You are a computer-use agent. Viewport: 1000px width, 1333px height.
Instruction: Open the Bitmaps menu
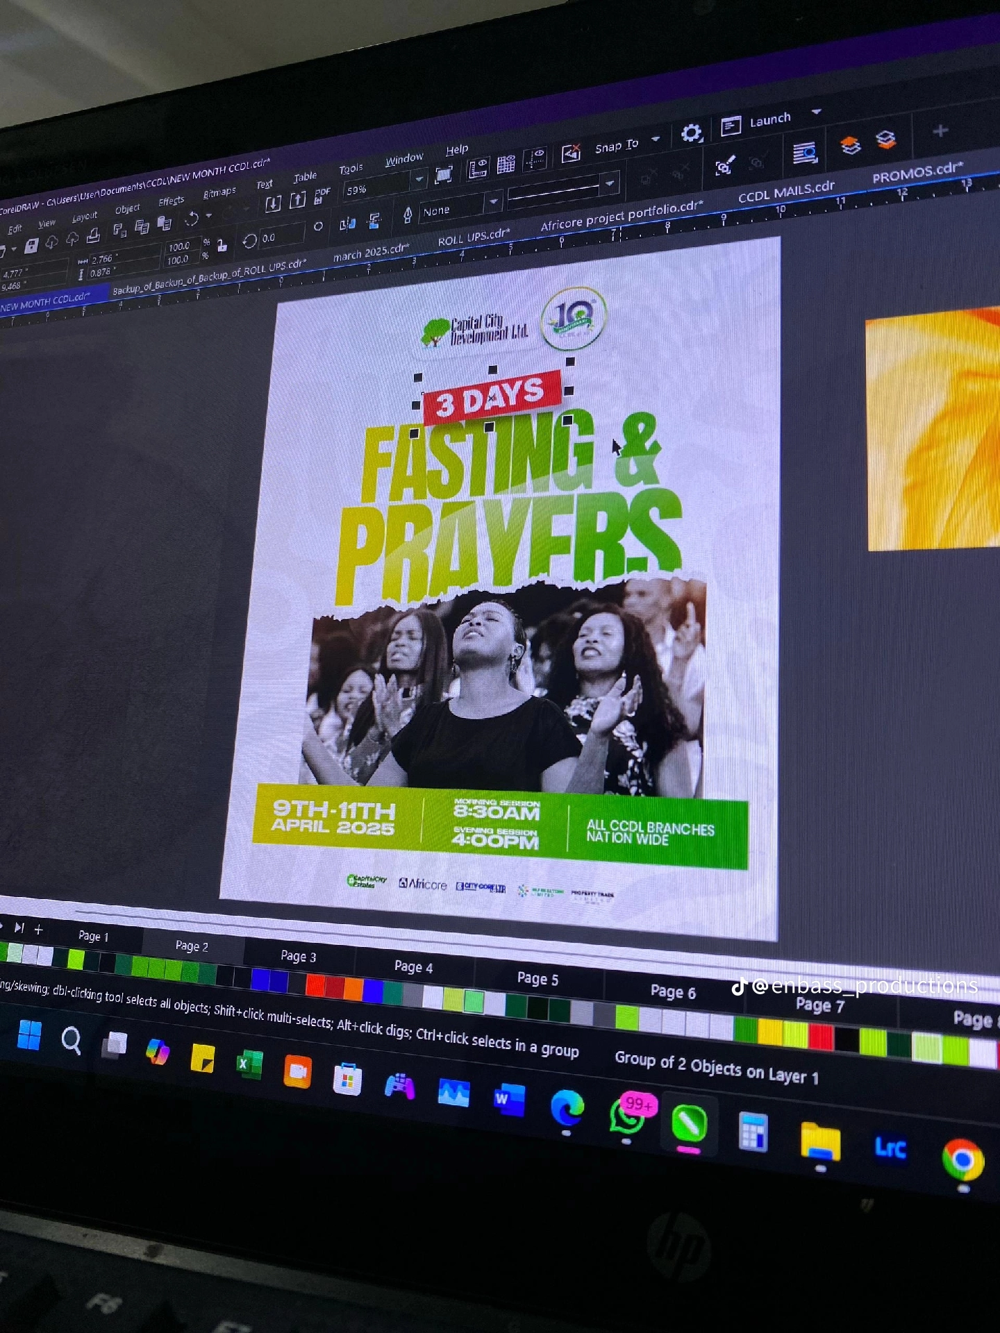(x=219, y=192)
